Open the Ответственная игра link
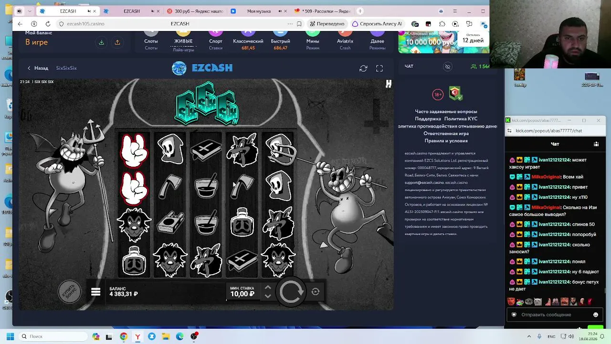The width and height of the screenshot is (611, 344). 446,133
